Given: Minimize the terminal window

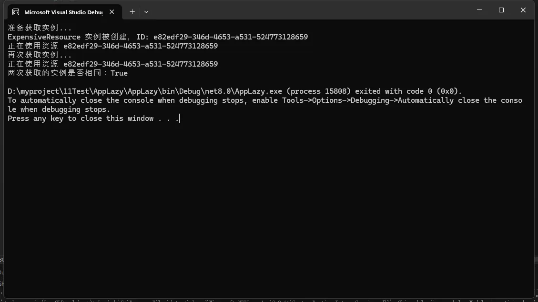Looking at the screenshot, I should 479,10.
